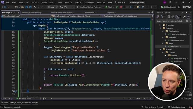The height and width of the screenshot is (109, 193).
Task: Click the Save All icon
Action: (x=30, y=7)
